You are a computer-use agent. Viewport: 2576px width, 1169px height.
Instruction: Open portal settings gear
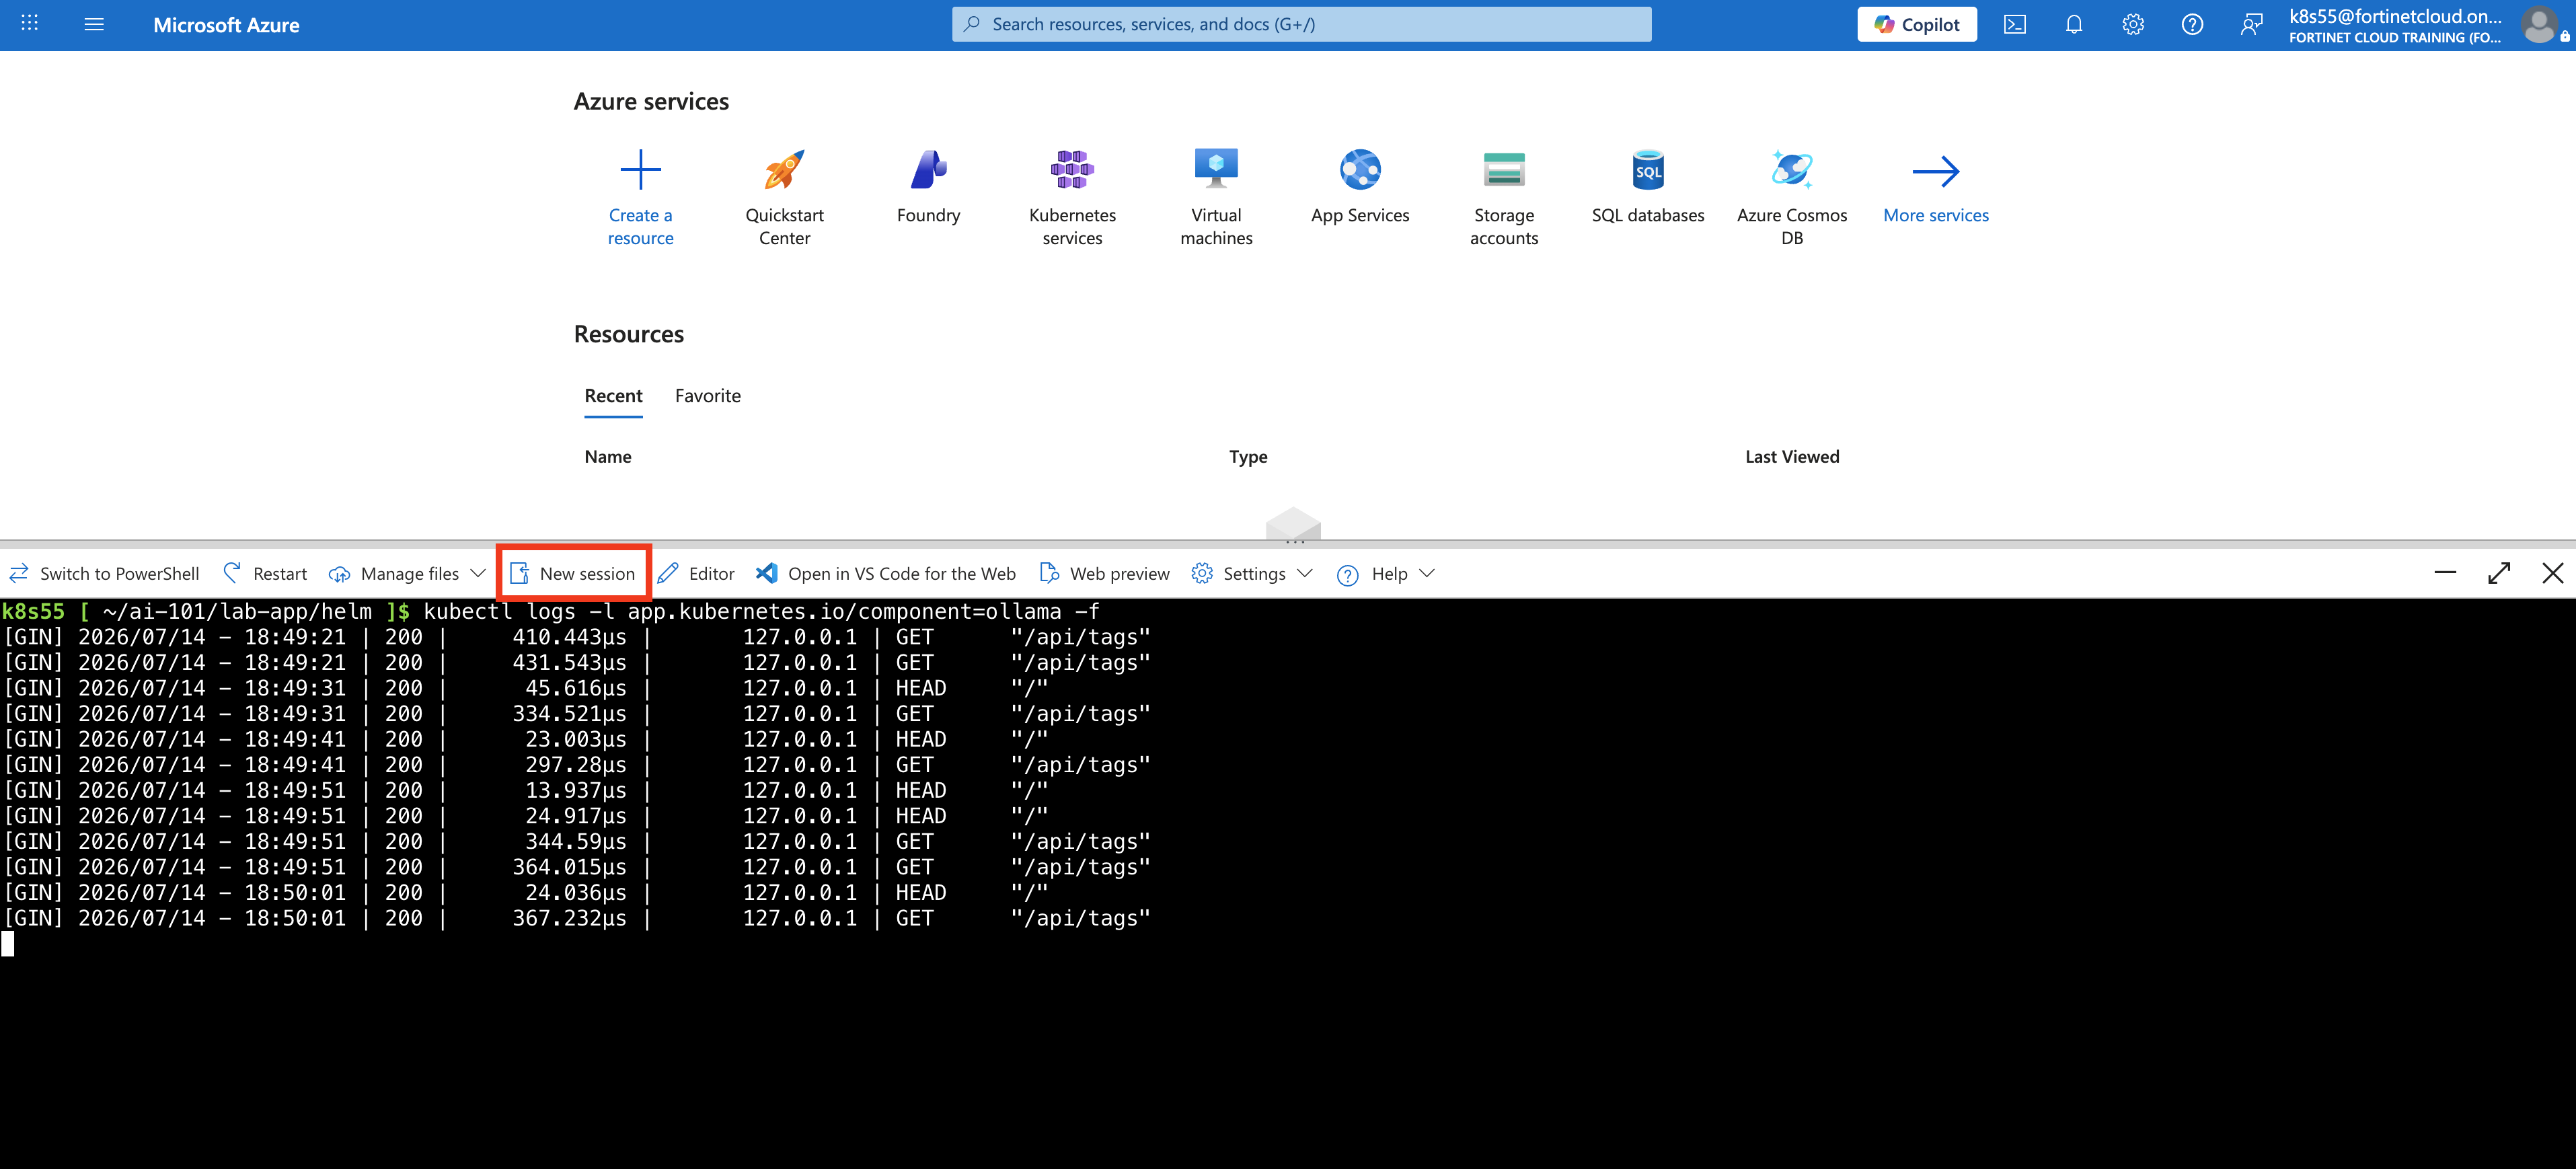pyautogui.click(x=2133, y=25)
